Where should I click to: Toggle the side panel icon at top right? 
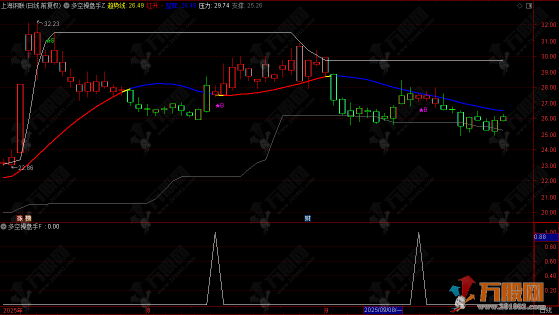529,6
